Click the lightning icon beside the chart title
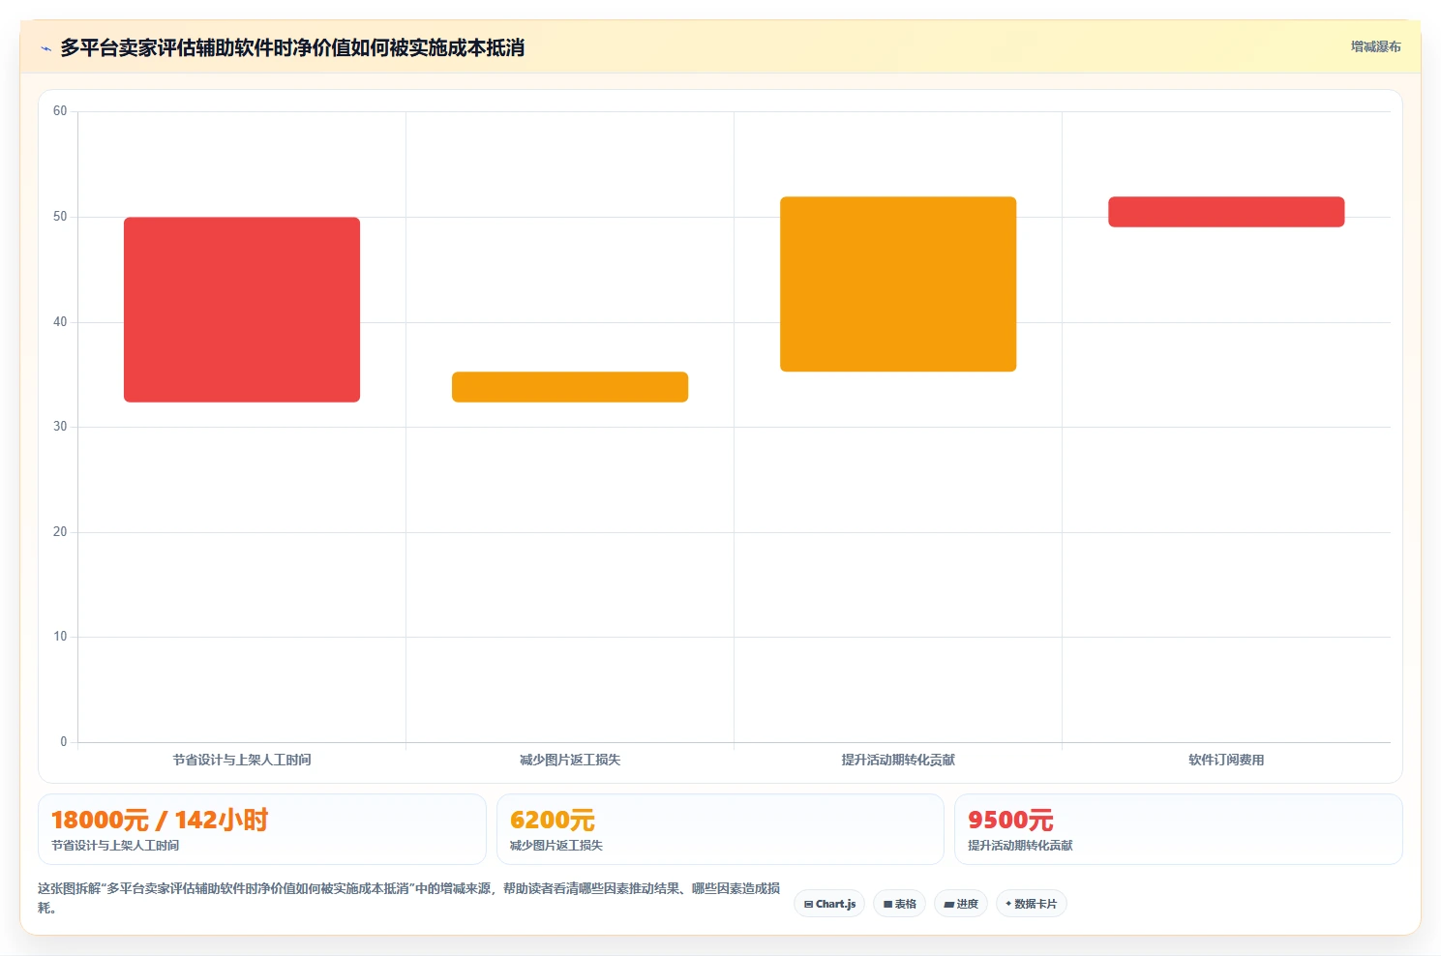This screenshot has width=1441, height=956. click(45, 48)
